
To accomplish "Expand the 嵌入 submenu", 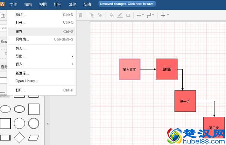I will tap(41, 64).
